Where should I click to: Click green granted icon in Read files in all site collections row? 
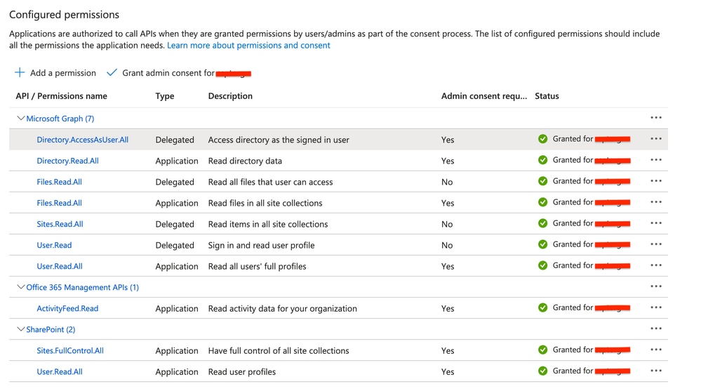[x=542, y=201]
